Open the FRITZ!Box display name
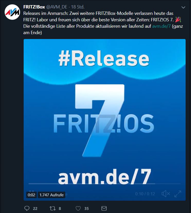The width and height of the screenshot is (191, 213). [x=34, y=7]
